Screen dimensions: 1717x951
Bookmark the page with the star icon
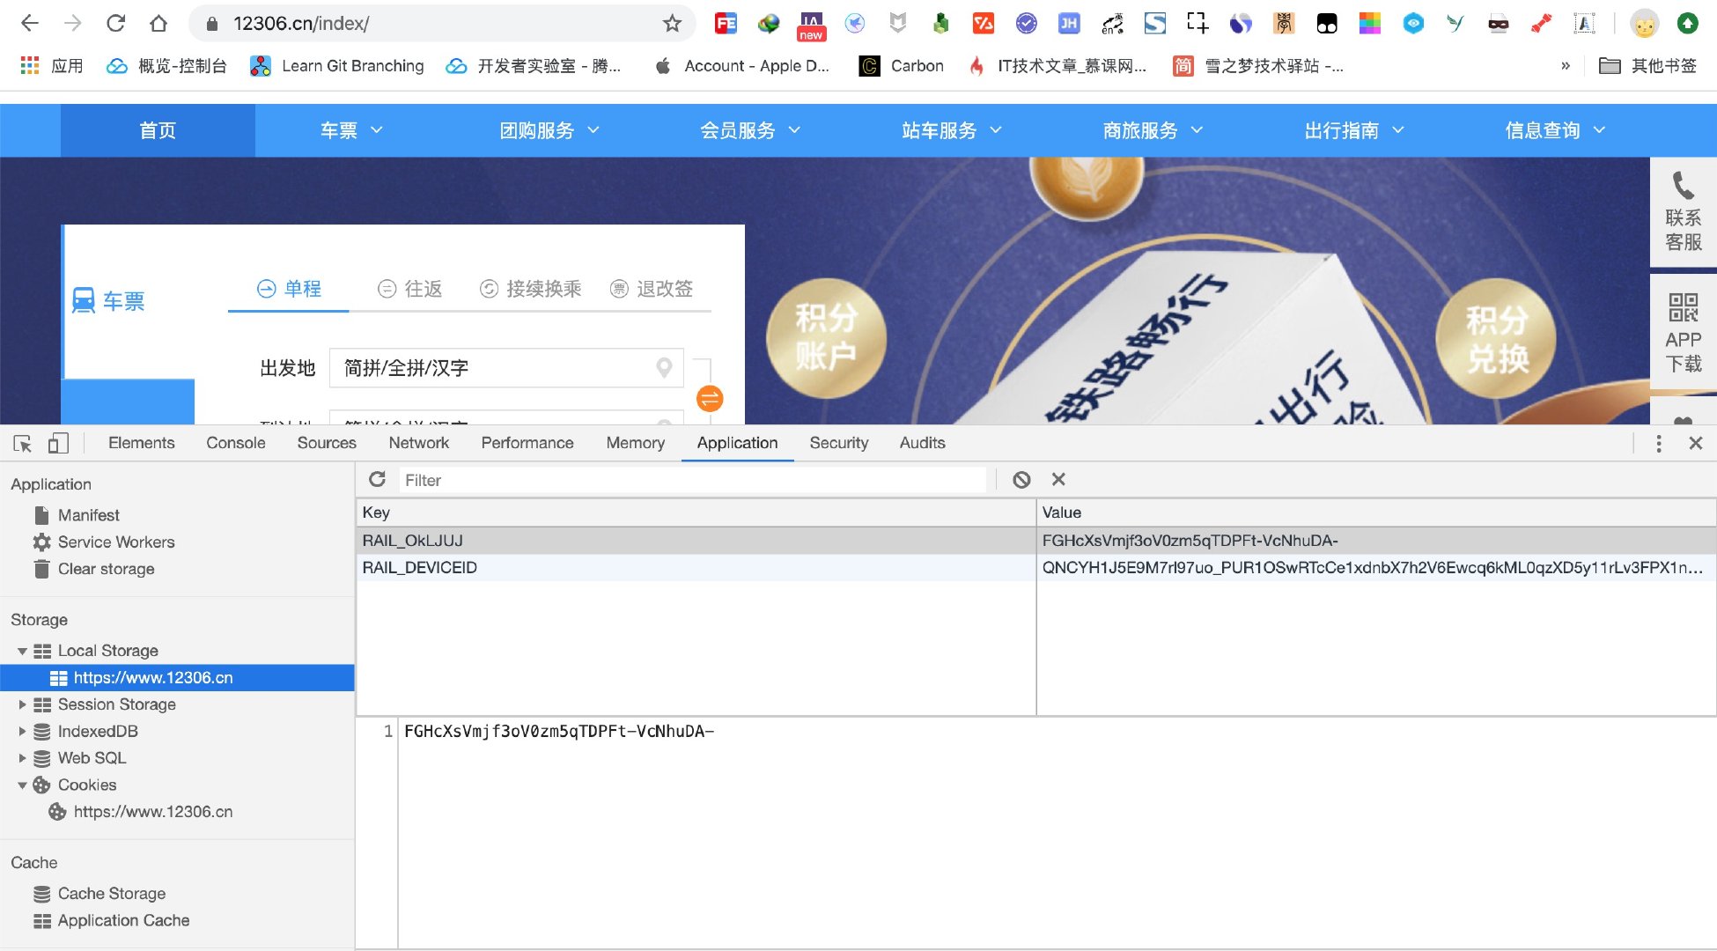(x=672, y=23)
